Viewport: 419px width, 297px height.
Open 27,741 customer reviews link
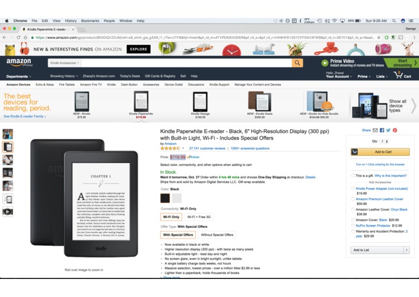tap(207, 148)
